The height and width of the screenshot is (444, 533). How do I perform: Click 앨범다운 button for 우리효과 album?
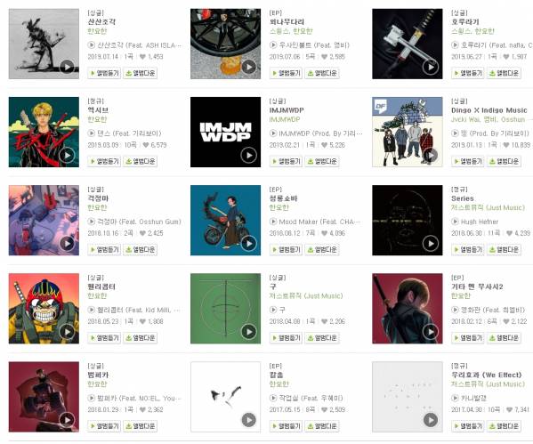(504, 426)
